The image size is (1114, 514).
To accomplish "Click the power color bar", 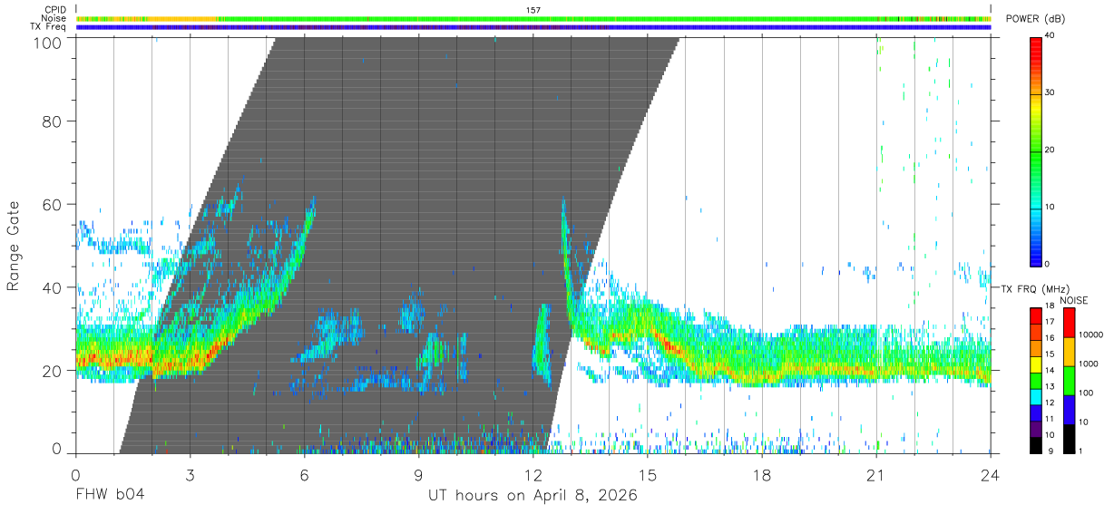I will click(x=1036, y=150).
